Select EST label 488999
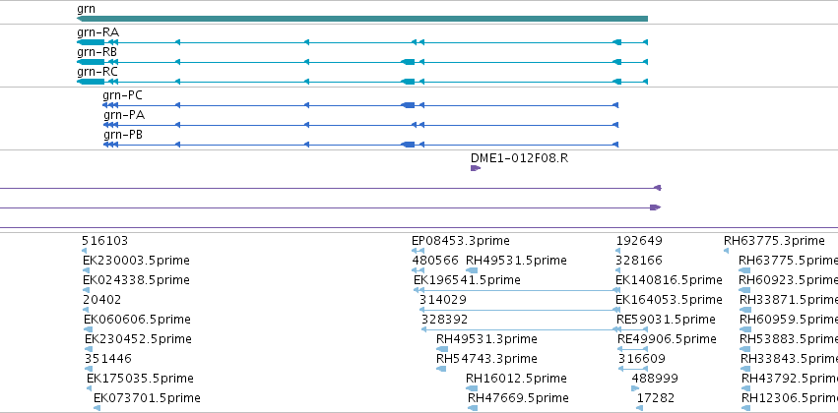The height and width of the screenshot is (413, 838). click(655, 379)
